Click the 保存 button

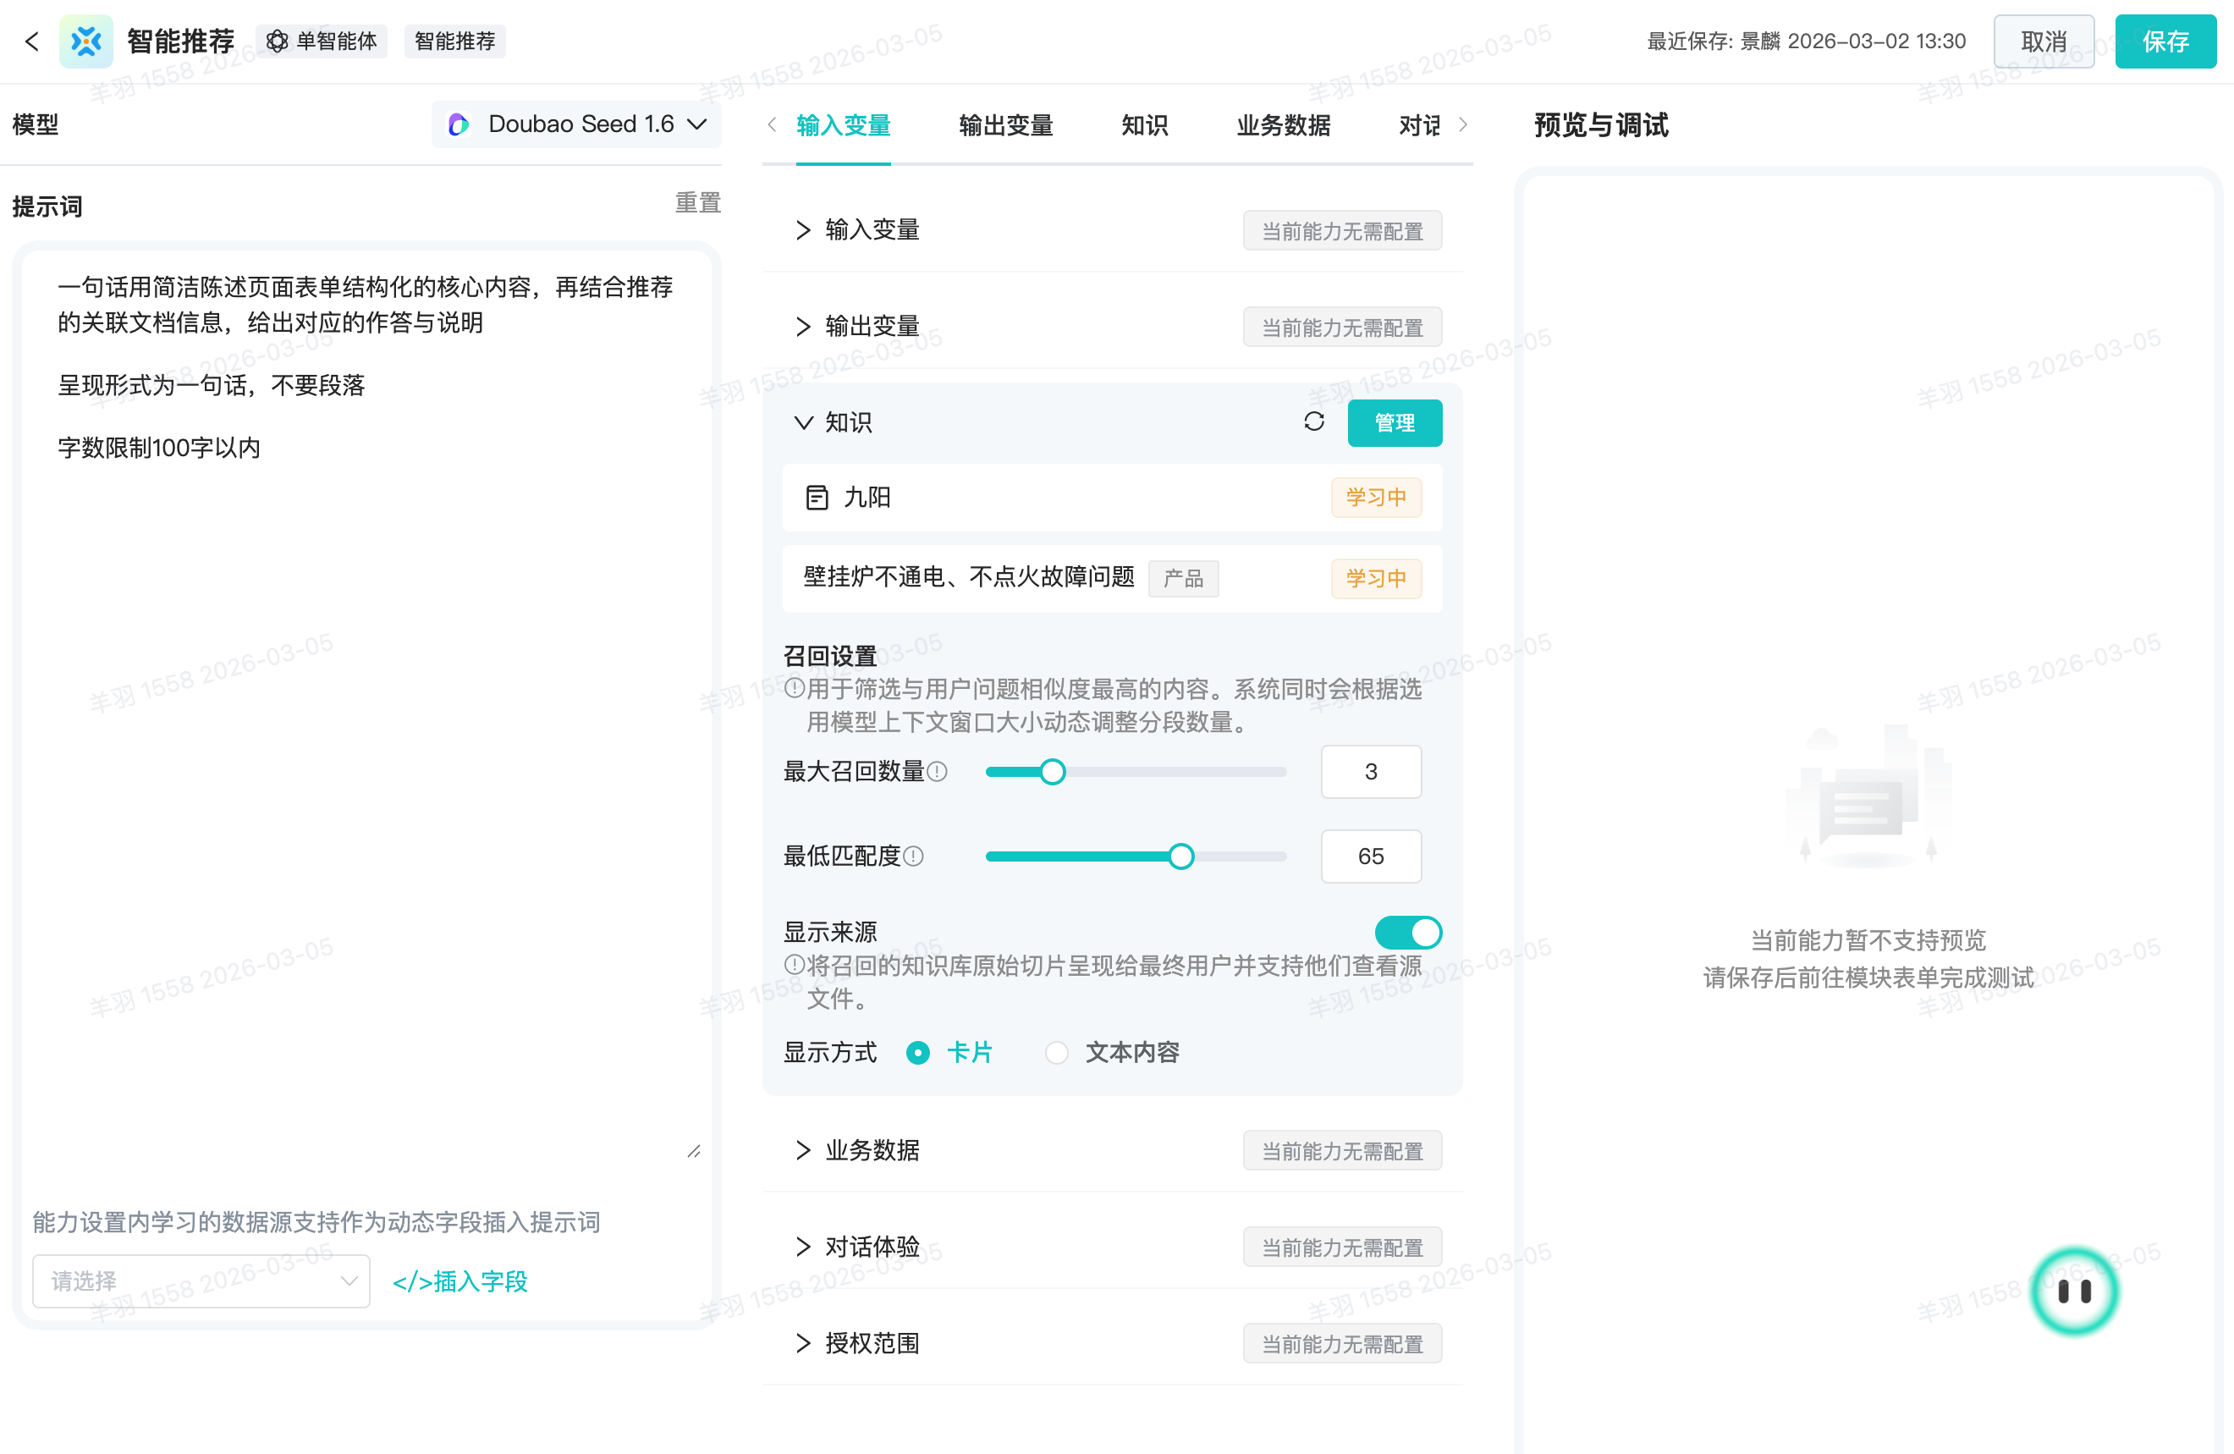point(2165,41)
